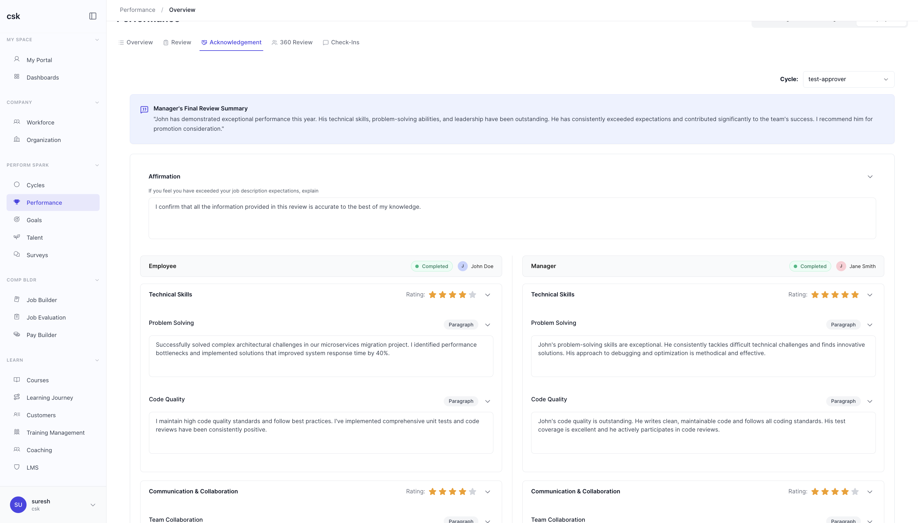The image size is (918, 523).
Task: Collapse the Perform Spark sidebar group
Action: click(x=97, y=165)
